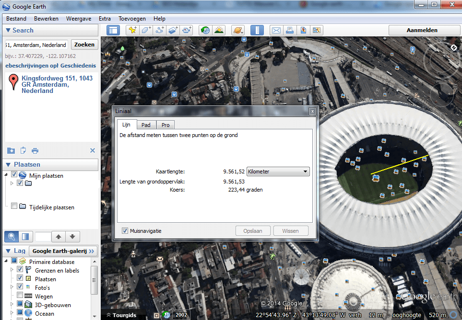
Task: Save image using the toolbar icon
Action: point(303,30)
